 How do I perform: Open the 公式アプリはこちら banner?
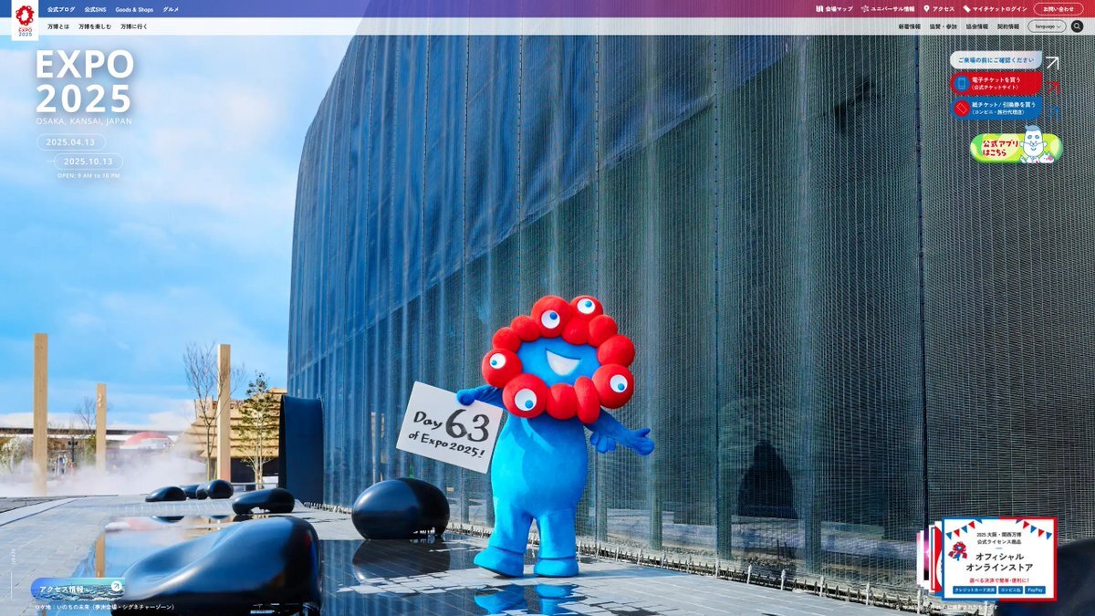pyautogui.click(x=1017, y=146)
